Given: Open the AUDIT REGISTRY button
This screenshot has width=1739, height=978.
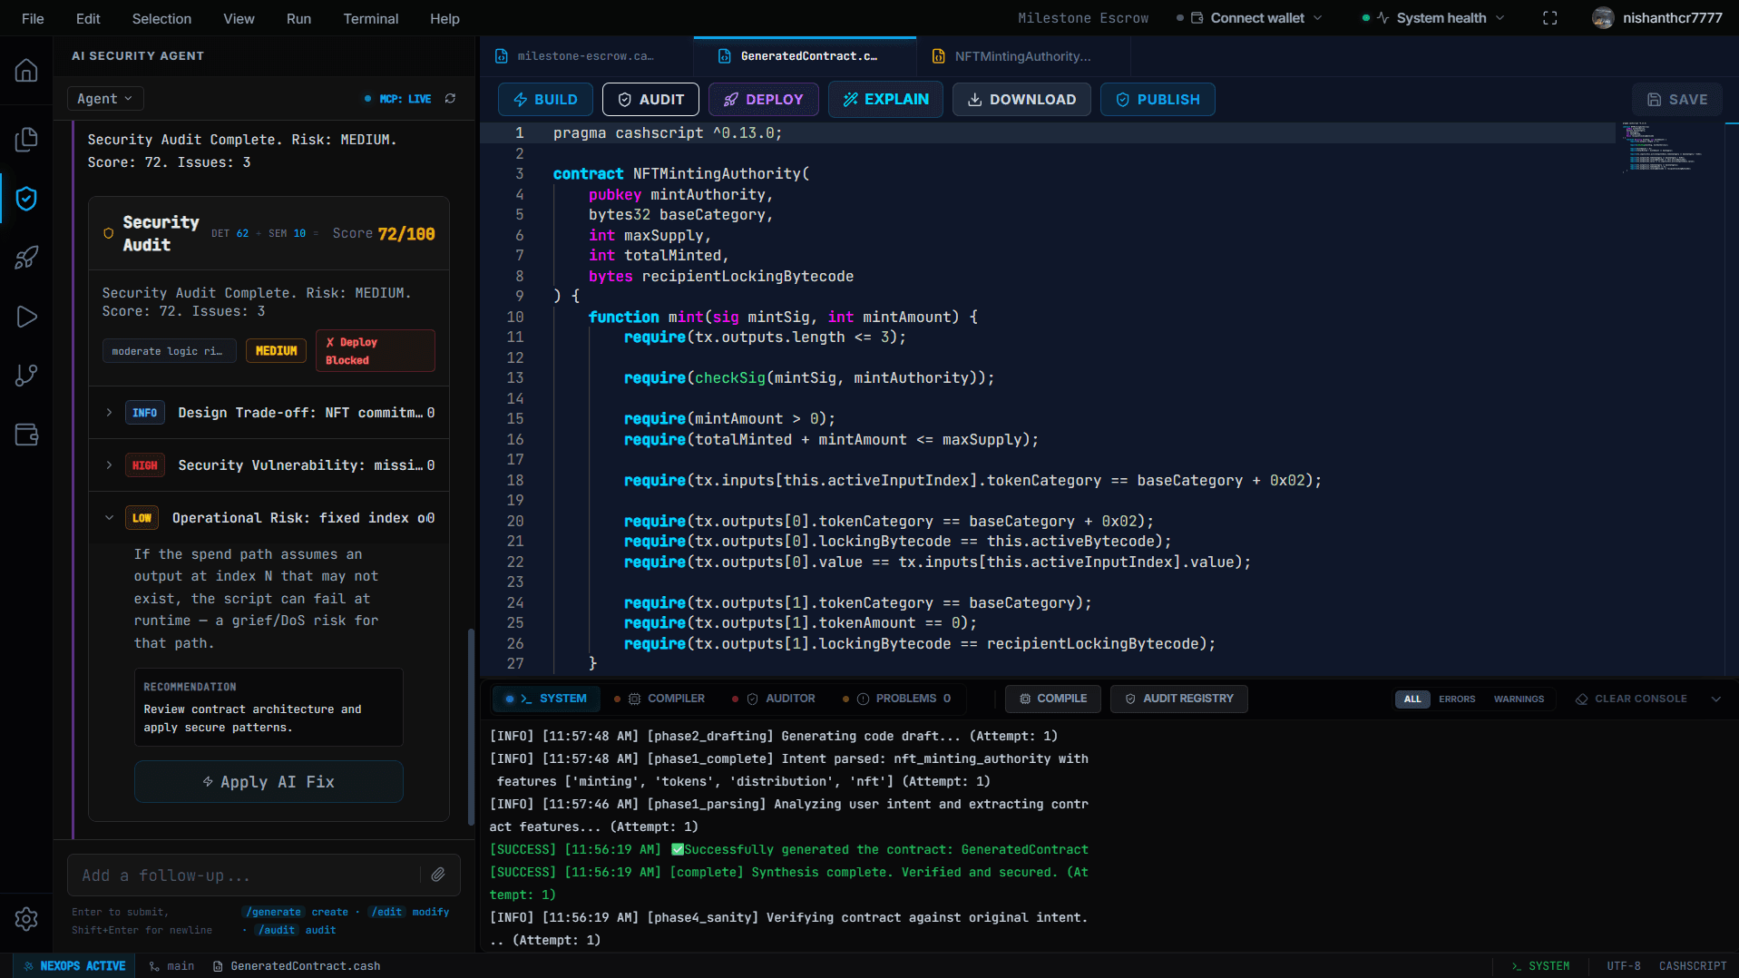Looking at the screenshot, I should click(x=1179, y=699).
